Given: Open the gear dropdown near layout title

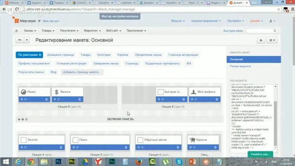Looking at the screenshot, I should point(272,40).
